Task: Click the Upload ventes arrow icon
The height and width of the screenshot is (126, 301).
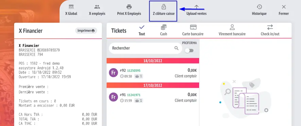Action: point(196,7)
